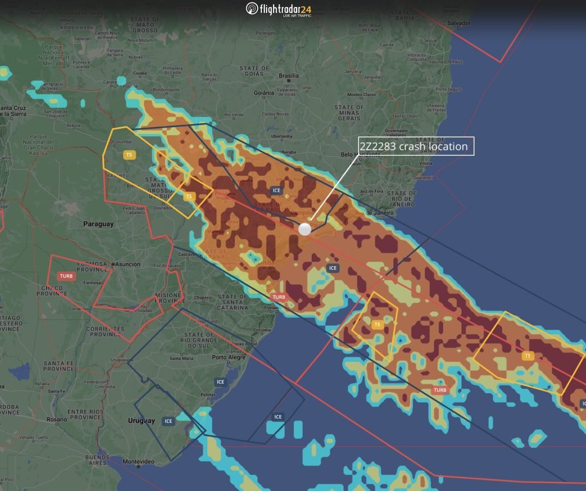Open the TS badge west of Presidente Prudente

click(189, 196)
